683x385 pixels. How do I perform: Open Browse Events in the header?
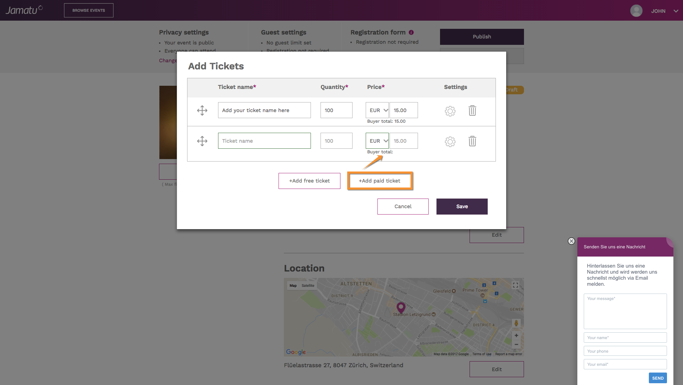coord(89,10)
